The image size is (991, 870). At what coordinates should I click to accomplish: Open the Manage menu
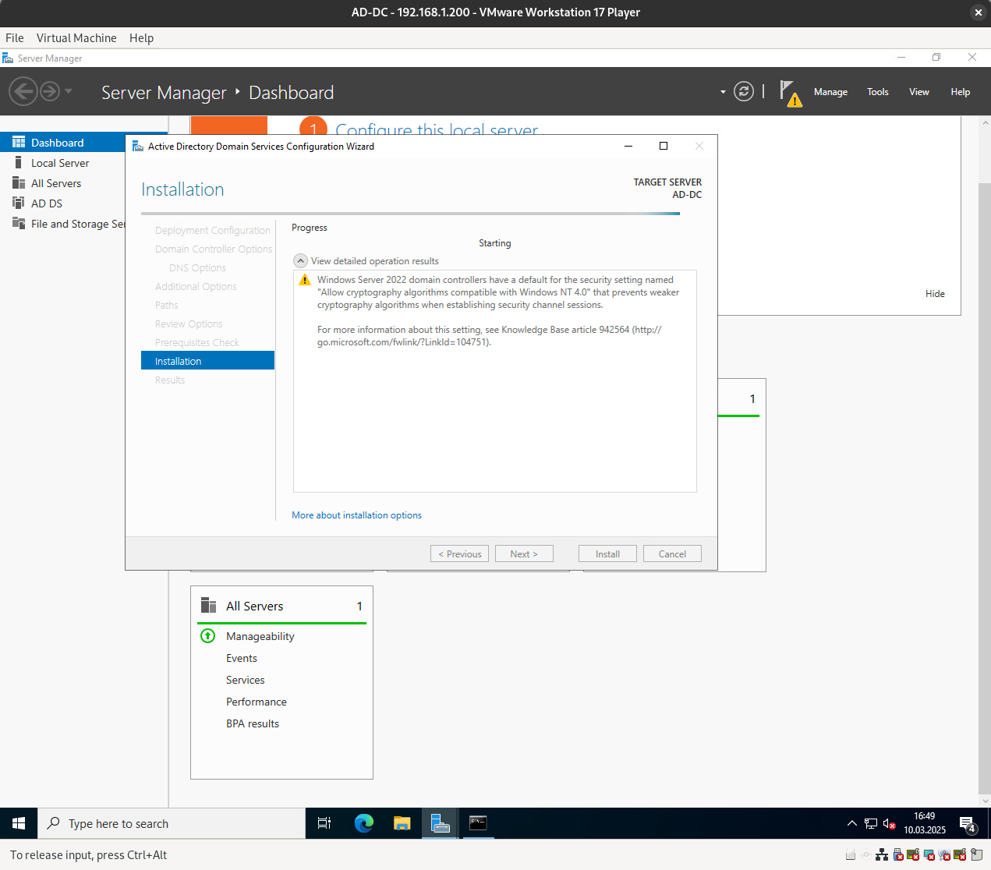830,92
